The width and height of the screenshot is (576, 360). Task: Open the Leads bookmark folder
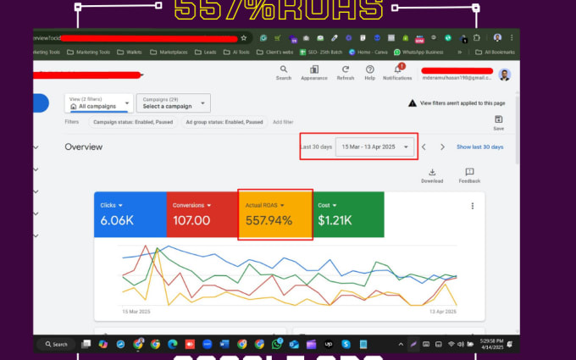(x=206, y=53)
